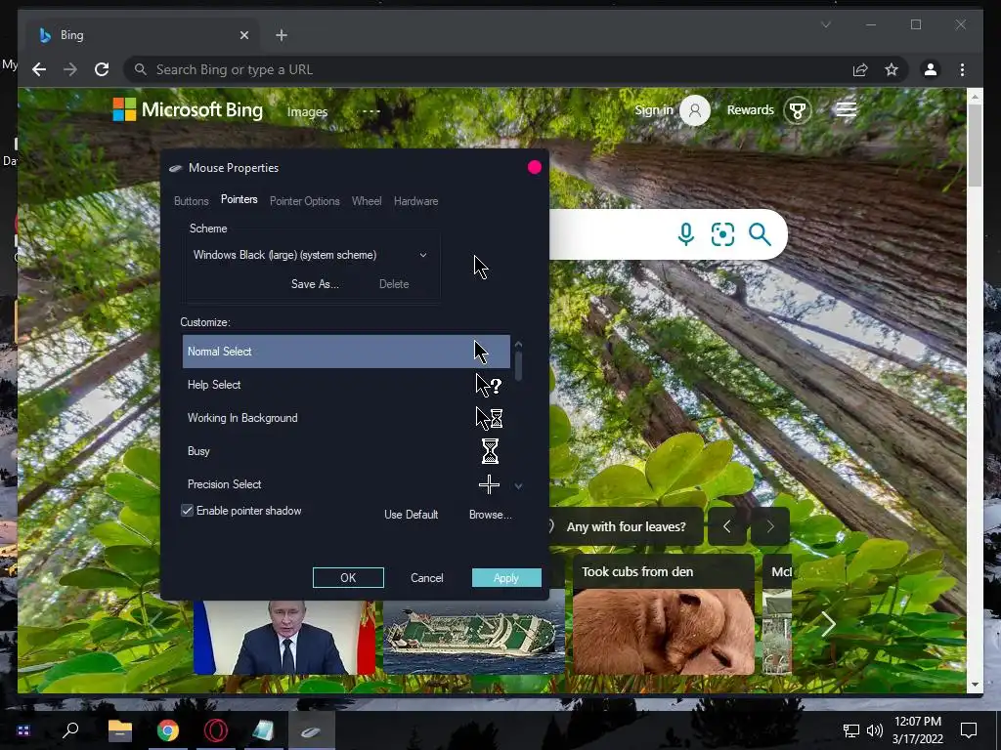Open the browser three-dot menu

pos(962,69)
